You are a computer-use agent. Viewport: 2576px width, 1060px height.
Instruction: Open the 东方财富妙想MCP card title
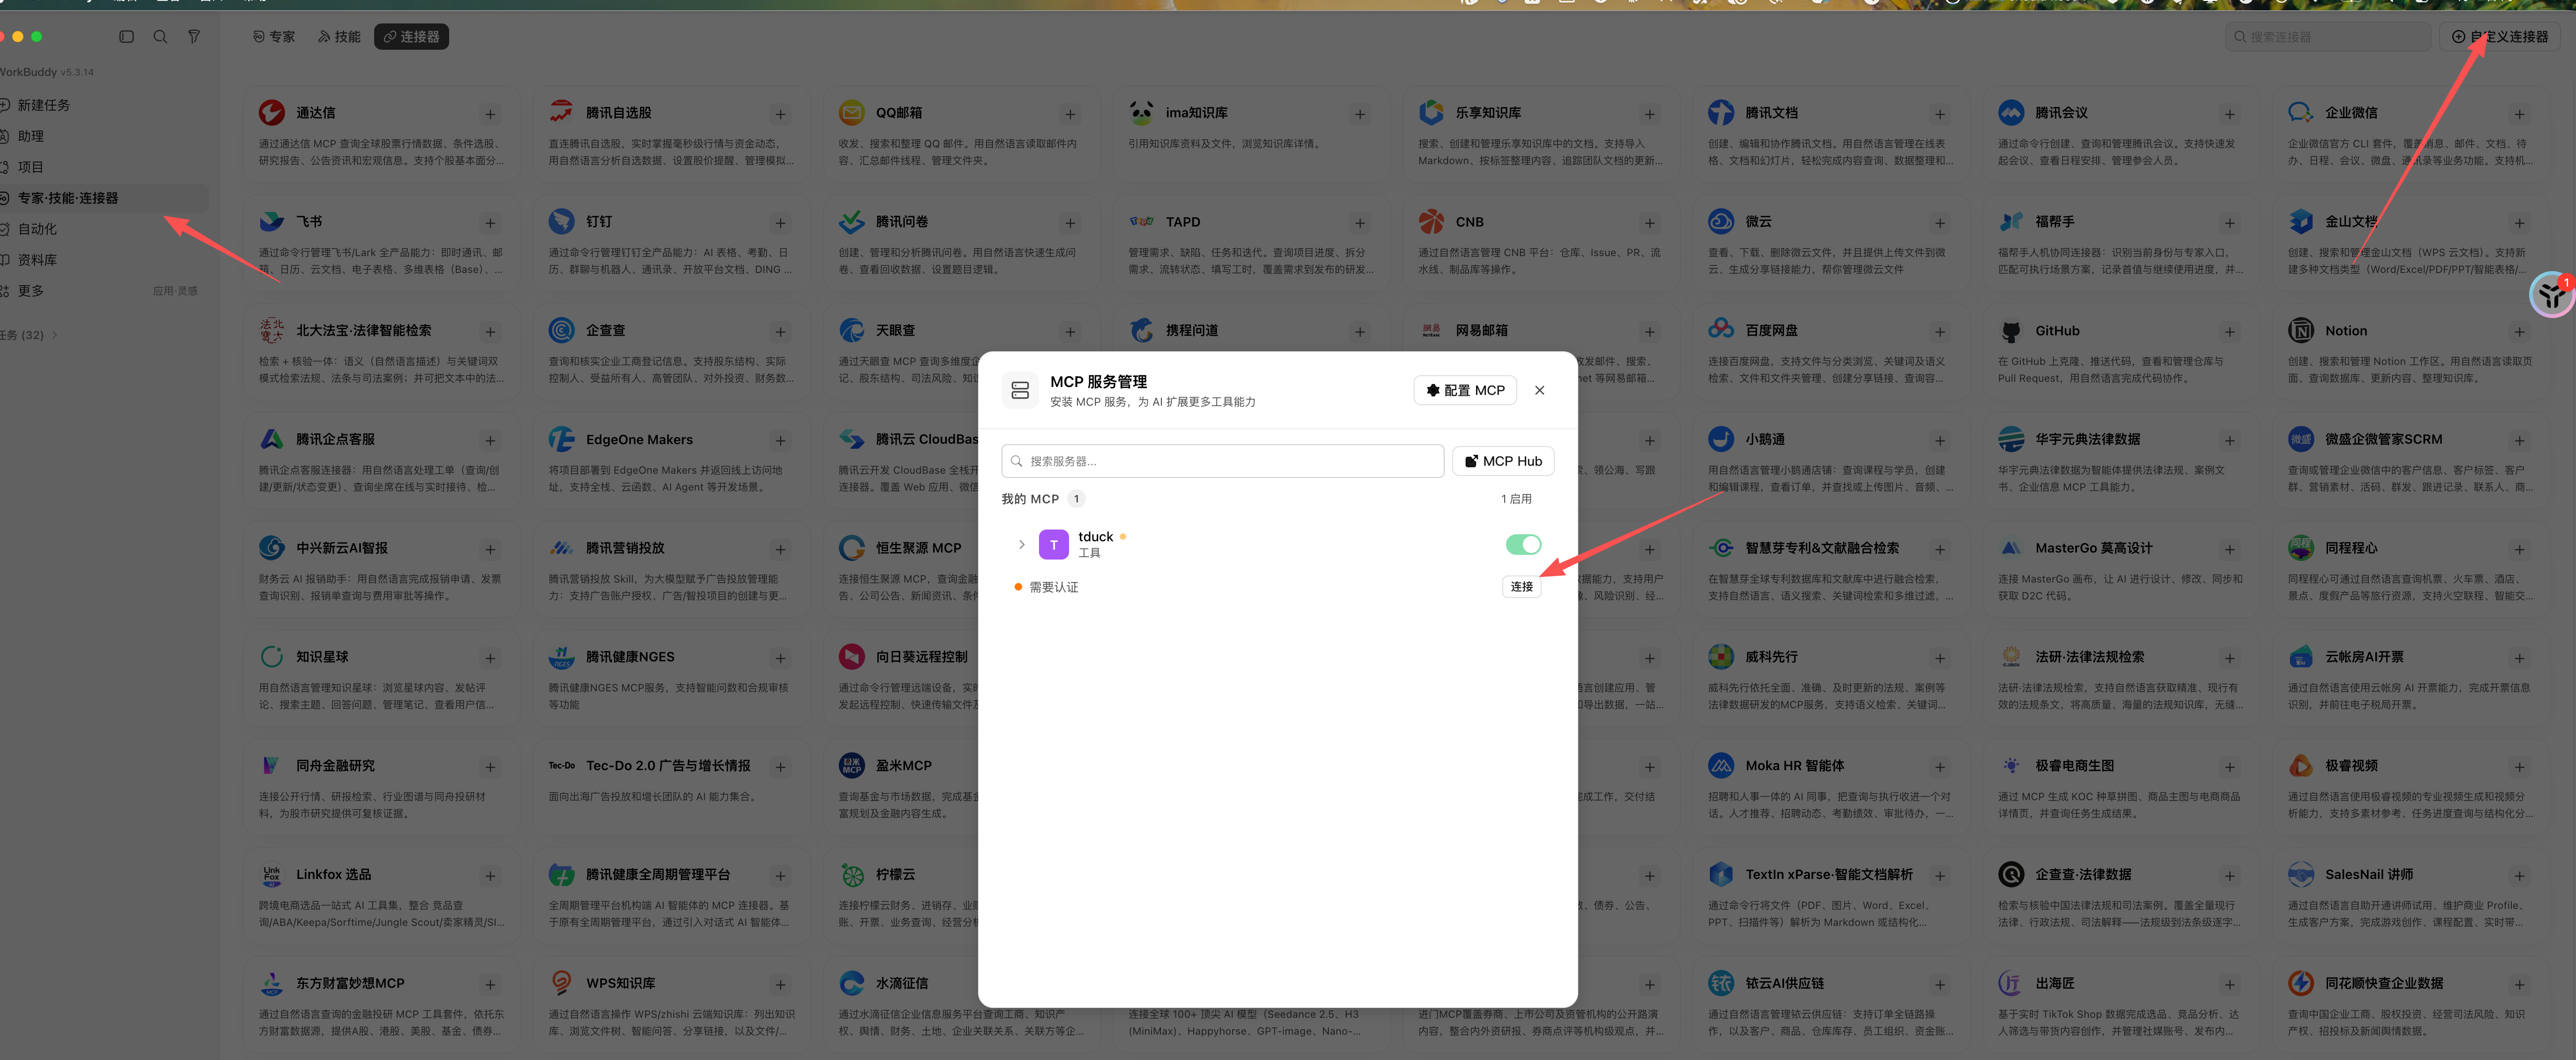(x=350, y=984)
